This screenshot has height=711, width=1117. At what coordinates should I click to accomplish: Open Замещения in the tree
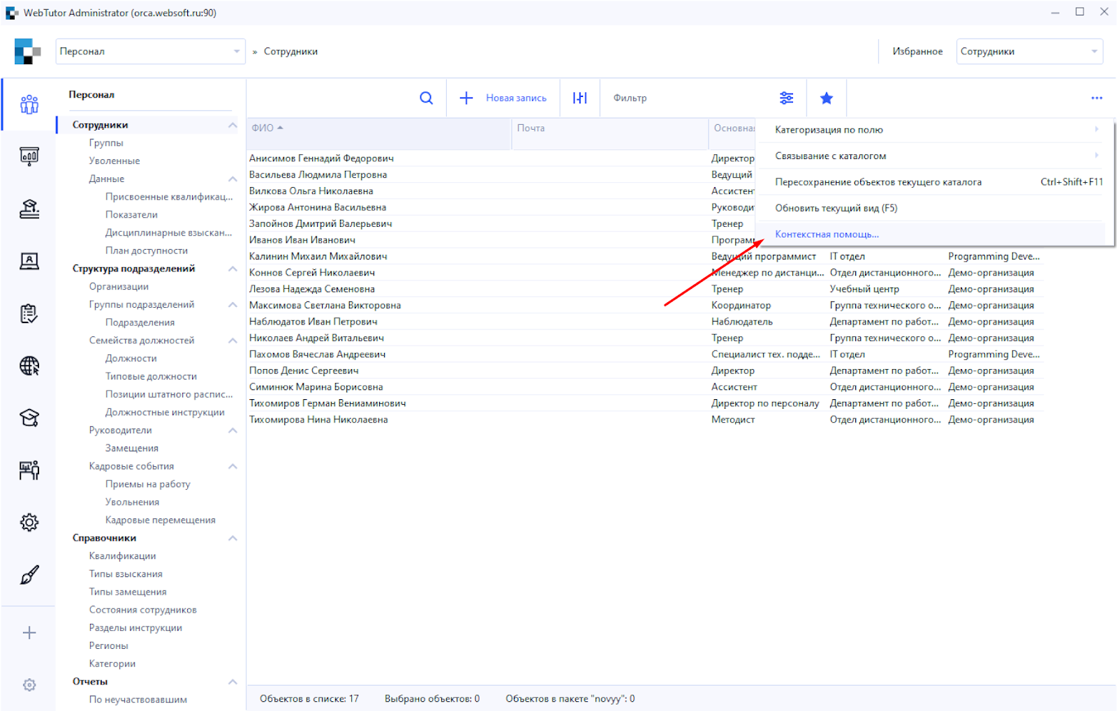132,449
